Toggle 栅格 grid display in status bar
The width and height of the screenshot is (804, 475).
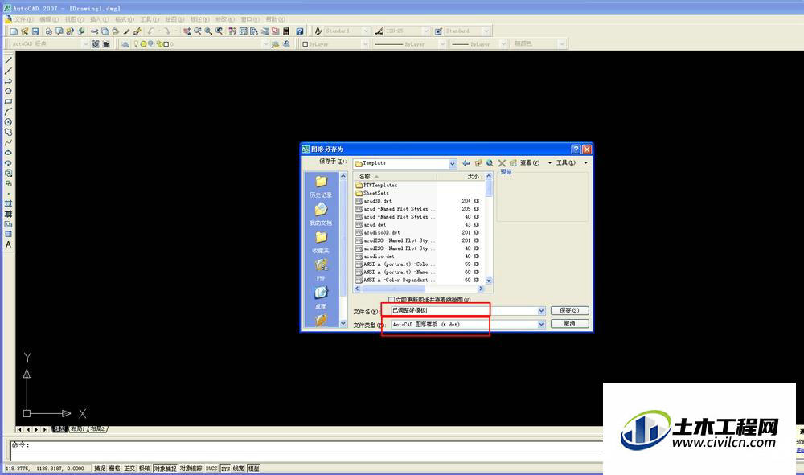click(114, 469)
